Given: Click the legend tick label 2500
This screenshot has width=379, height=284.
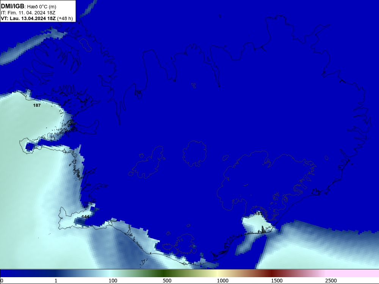Looking at the screenshot, I should tap(331, 281).
